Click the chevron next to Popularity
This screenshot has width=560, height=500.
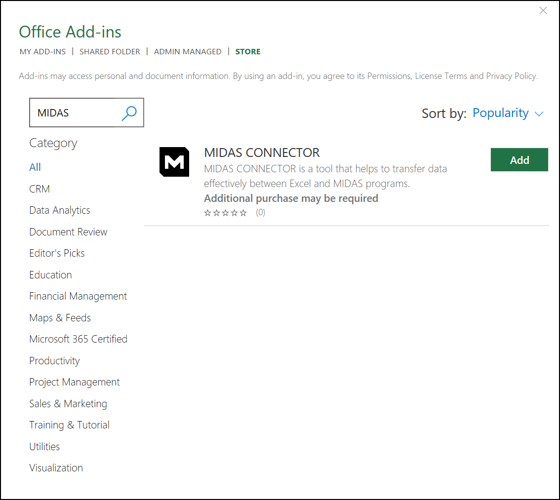coord(538,114)
